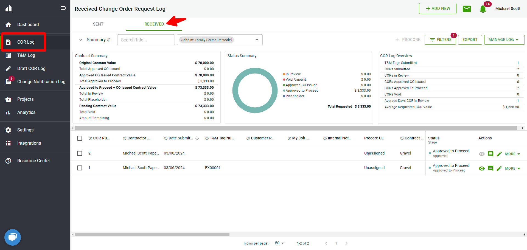527x250 pixels.
Task: Click the summary panel horizontal scrollbar
Action: pyautogui.click(x=296, y=128)
